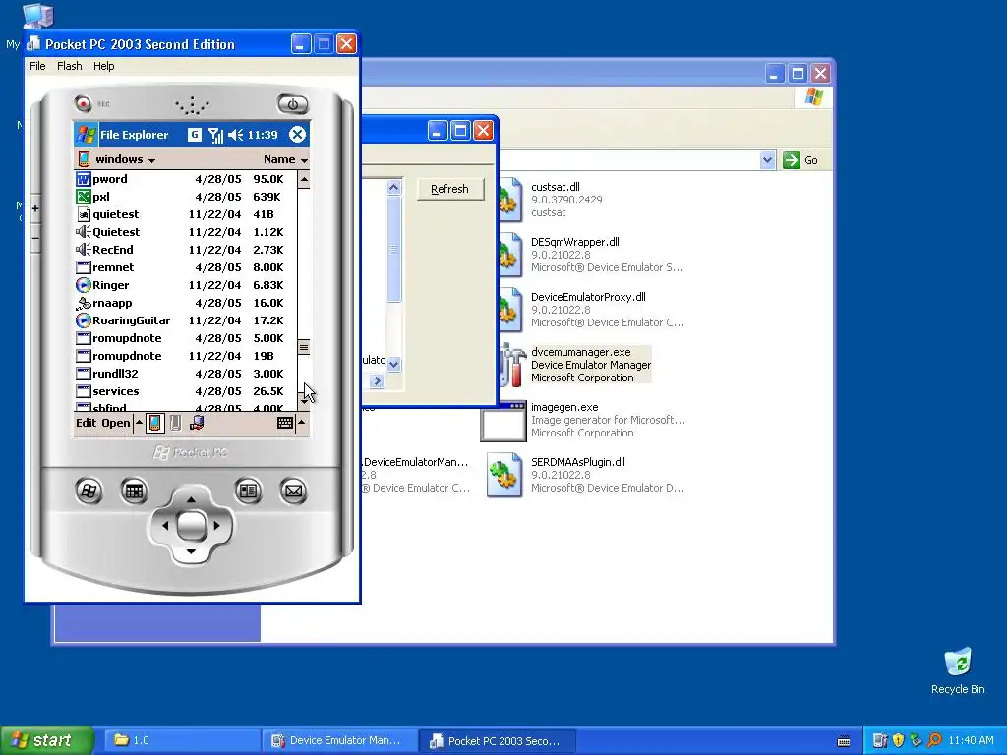Screen dimensions: 1007x755
Task: Select the lowercase quietest file icon
Action: [84, 214]
